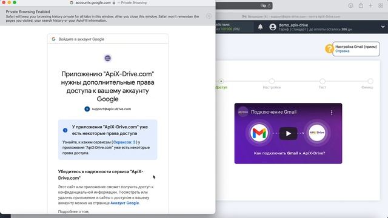Viewport: 388px width, 218px height.
Task: Expand the account dropdown chevron in ApiX-Drive
Action: coord(383,27)
